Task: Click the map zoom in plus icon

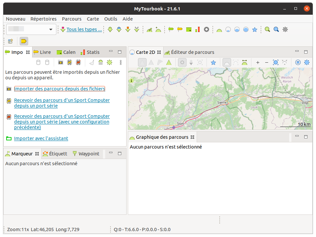Action: pyautogui.click(x=258, y=62)
